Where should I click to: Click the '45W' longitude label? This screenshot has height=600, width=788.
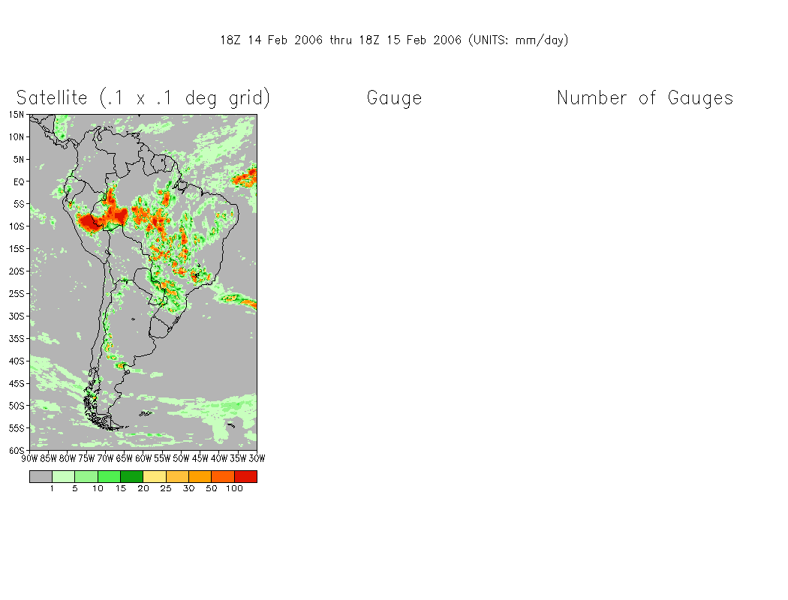(200, 458)
